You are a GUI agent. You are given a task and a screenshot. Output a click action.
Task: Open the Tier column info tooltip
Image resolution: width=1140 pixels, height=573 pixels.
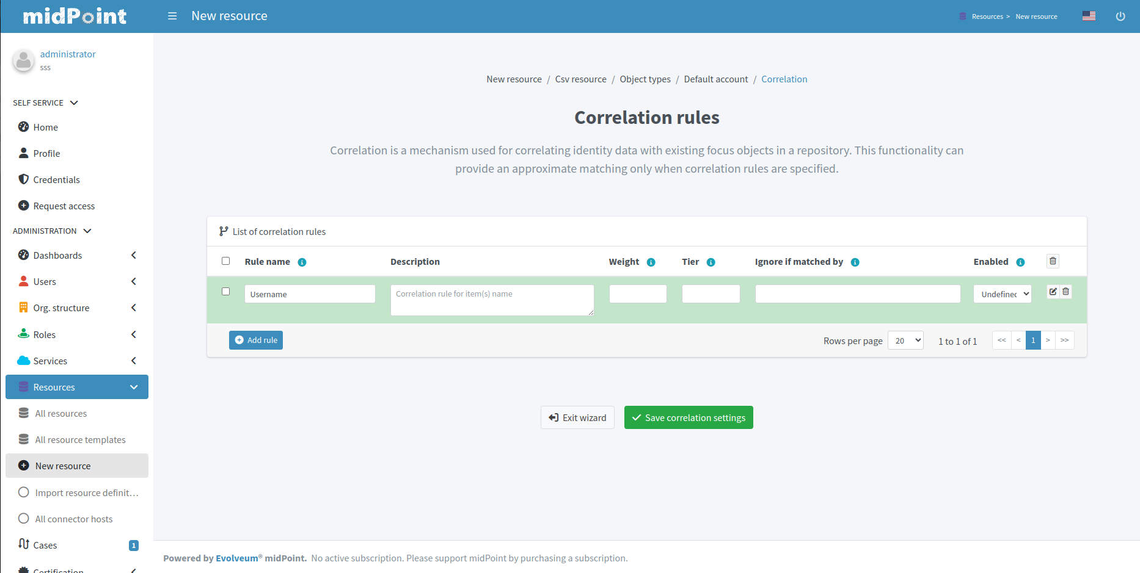point(712,262)
